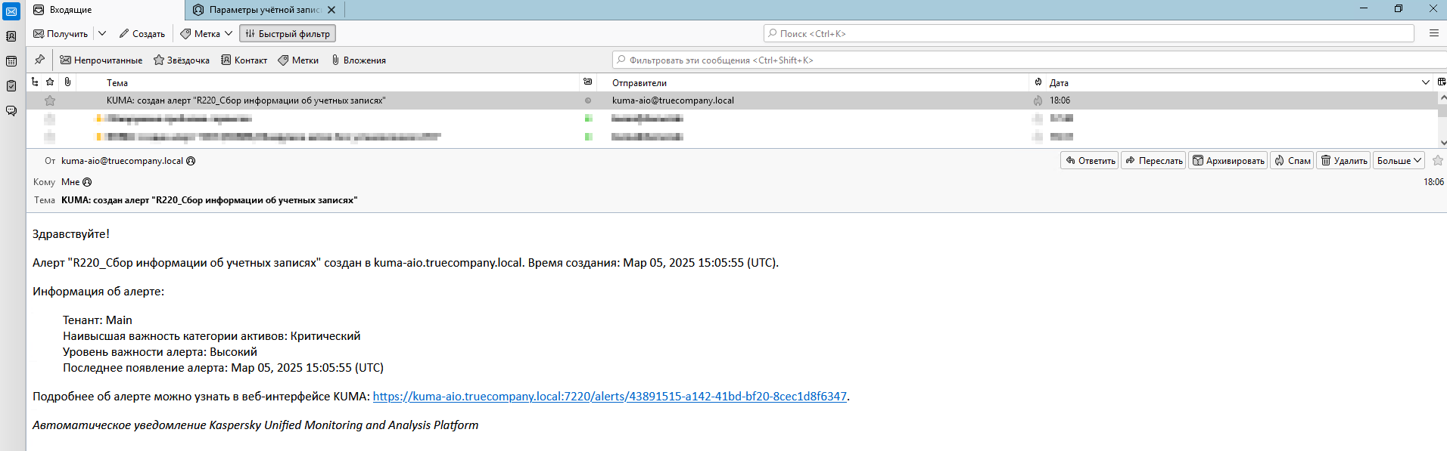Click the thread column header icon
1447x451 pixels.
35,82
